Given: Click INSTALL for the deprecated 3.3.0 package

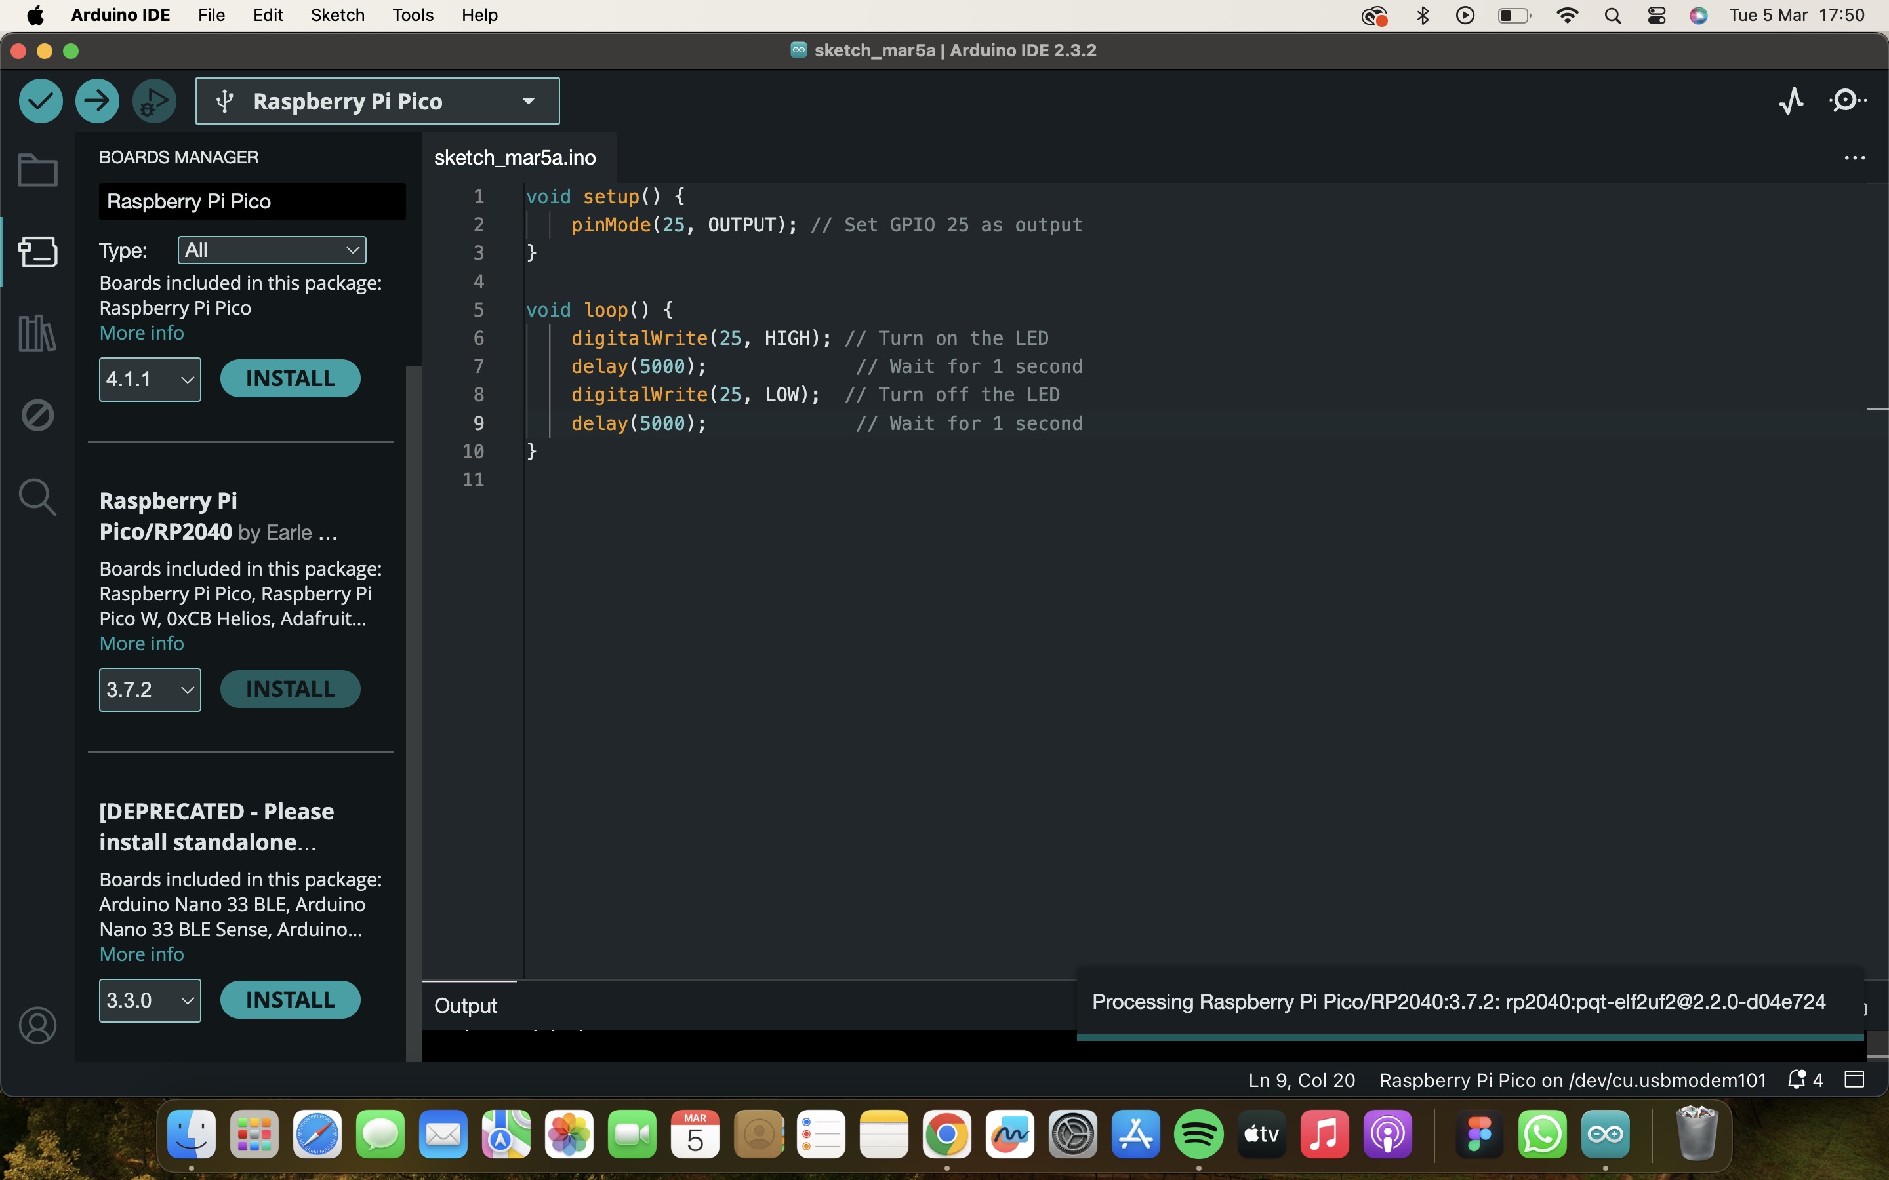Looking at the screenshot, I should pos(291,1000).
